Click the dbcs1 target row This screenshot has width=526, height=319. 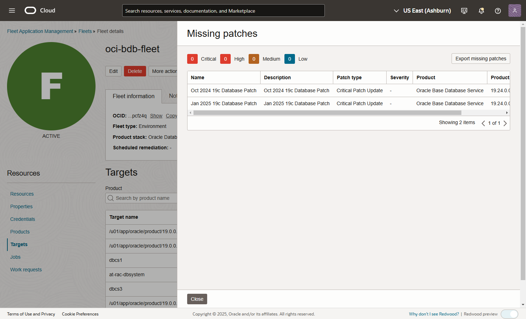click(142, 260)
